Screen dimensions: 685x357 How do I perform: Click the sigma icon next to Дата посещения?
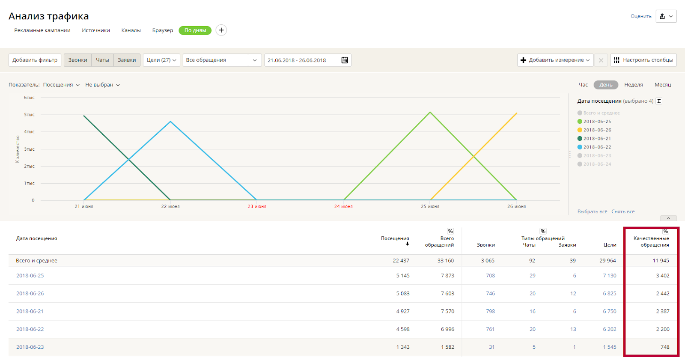coord(659,101)
